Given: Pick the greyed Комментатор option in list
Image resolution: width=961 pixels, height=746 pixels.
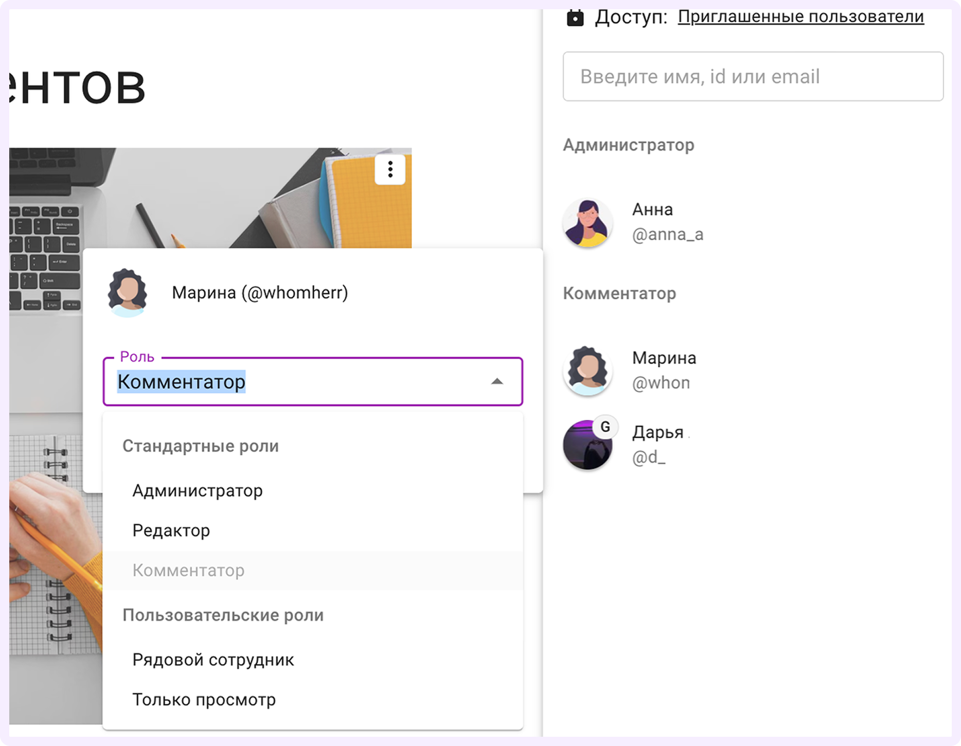Looking at the screenshot, I should click(x=188, y=571).
